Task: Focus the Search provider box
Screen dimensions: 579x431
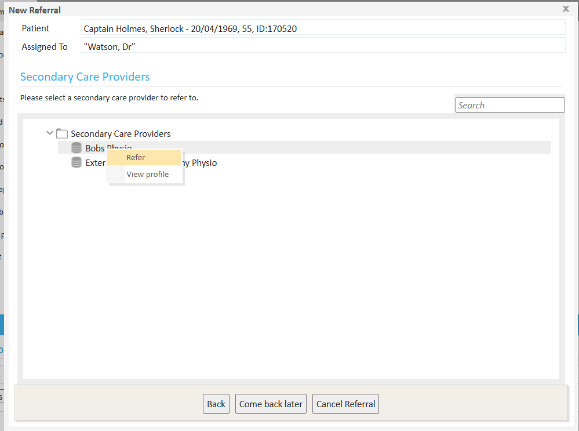Action: click(x=509, y=105)
